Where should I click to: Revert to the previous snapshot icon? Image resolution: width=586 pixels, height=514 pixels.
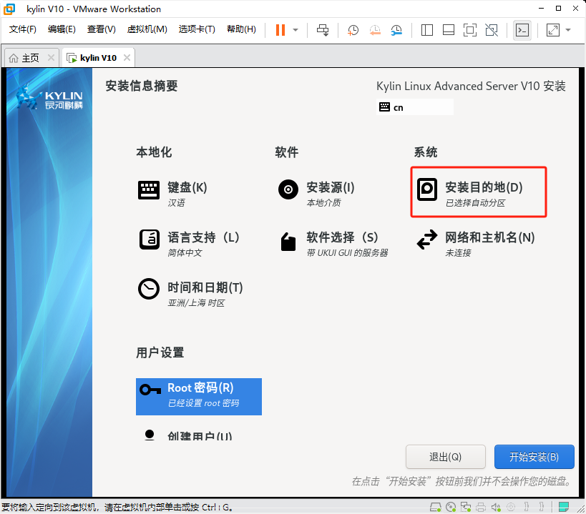coord(375,30)
